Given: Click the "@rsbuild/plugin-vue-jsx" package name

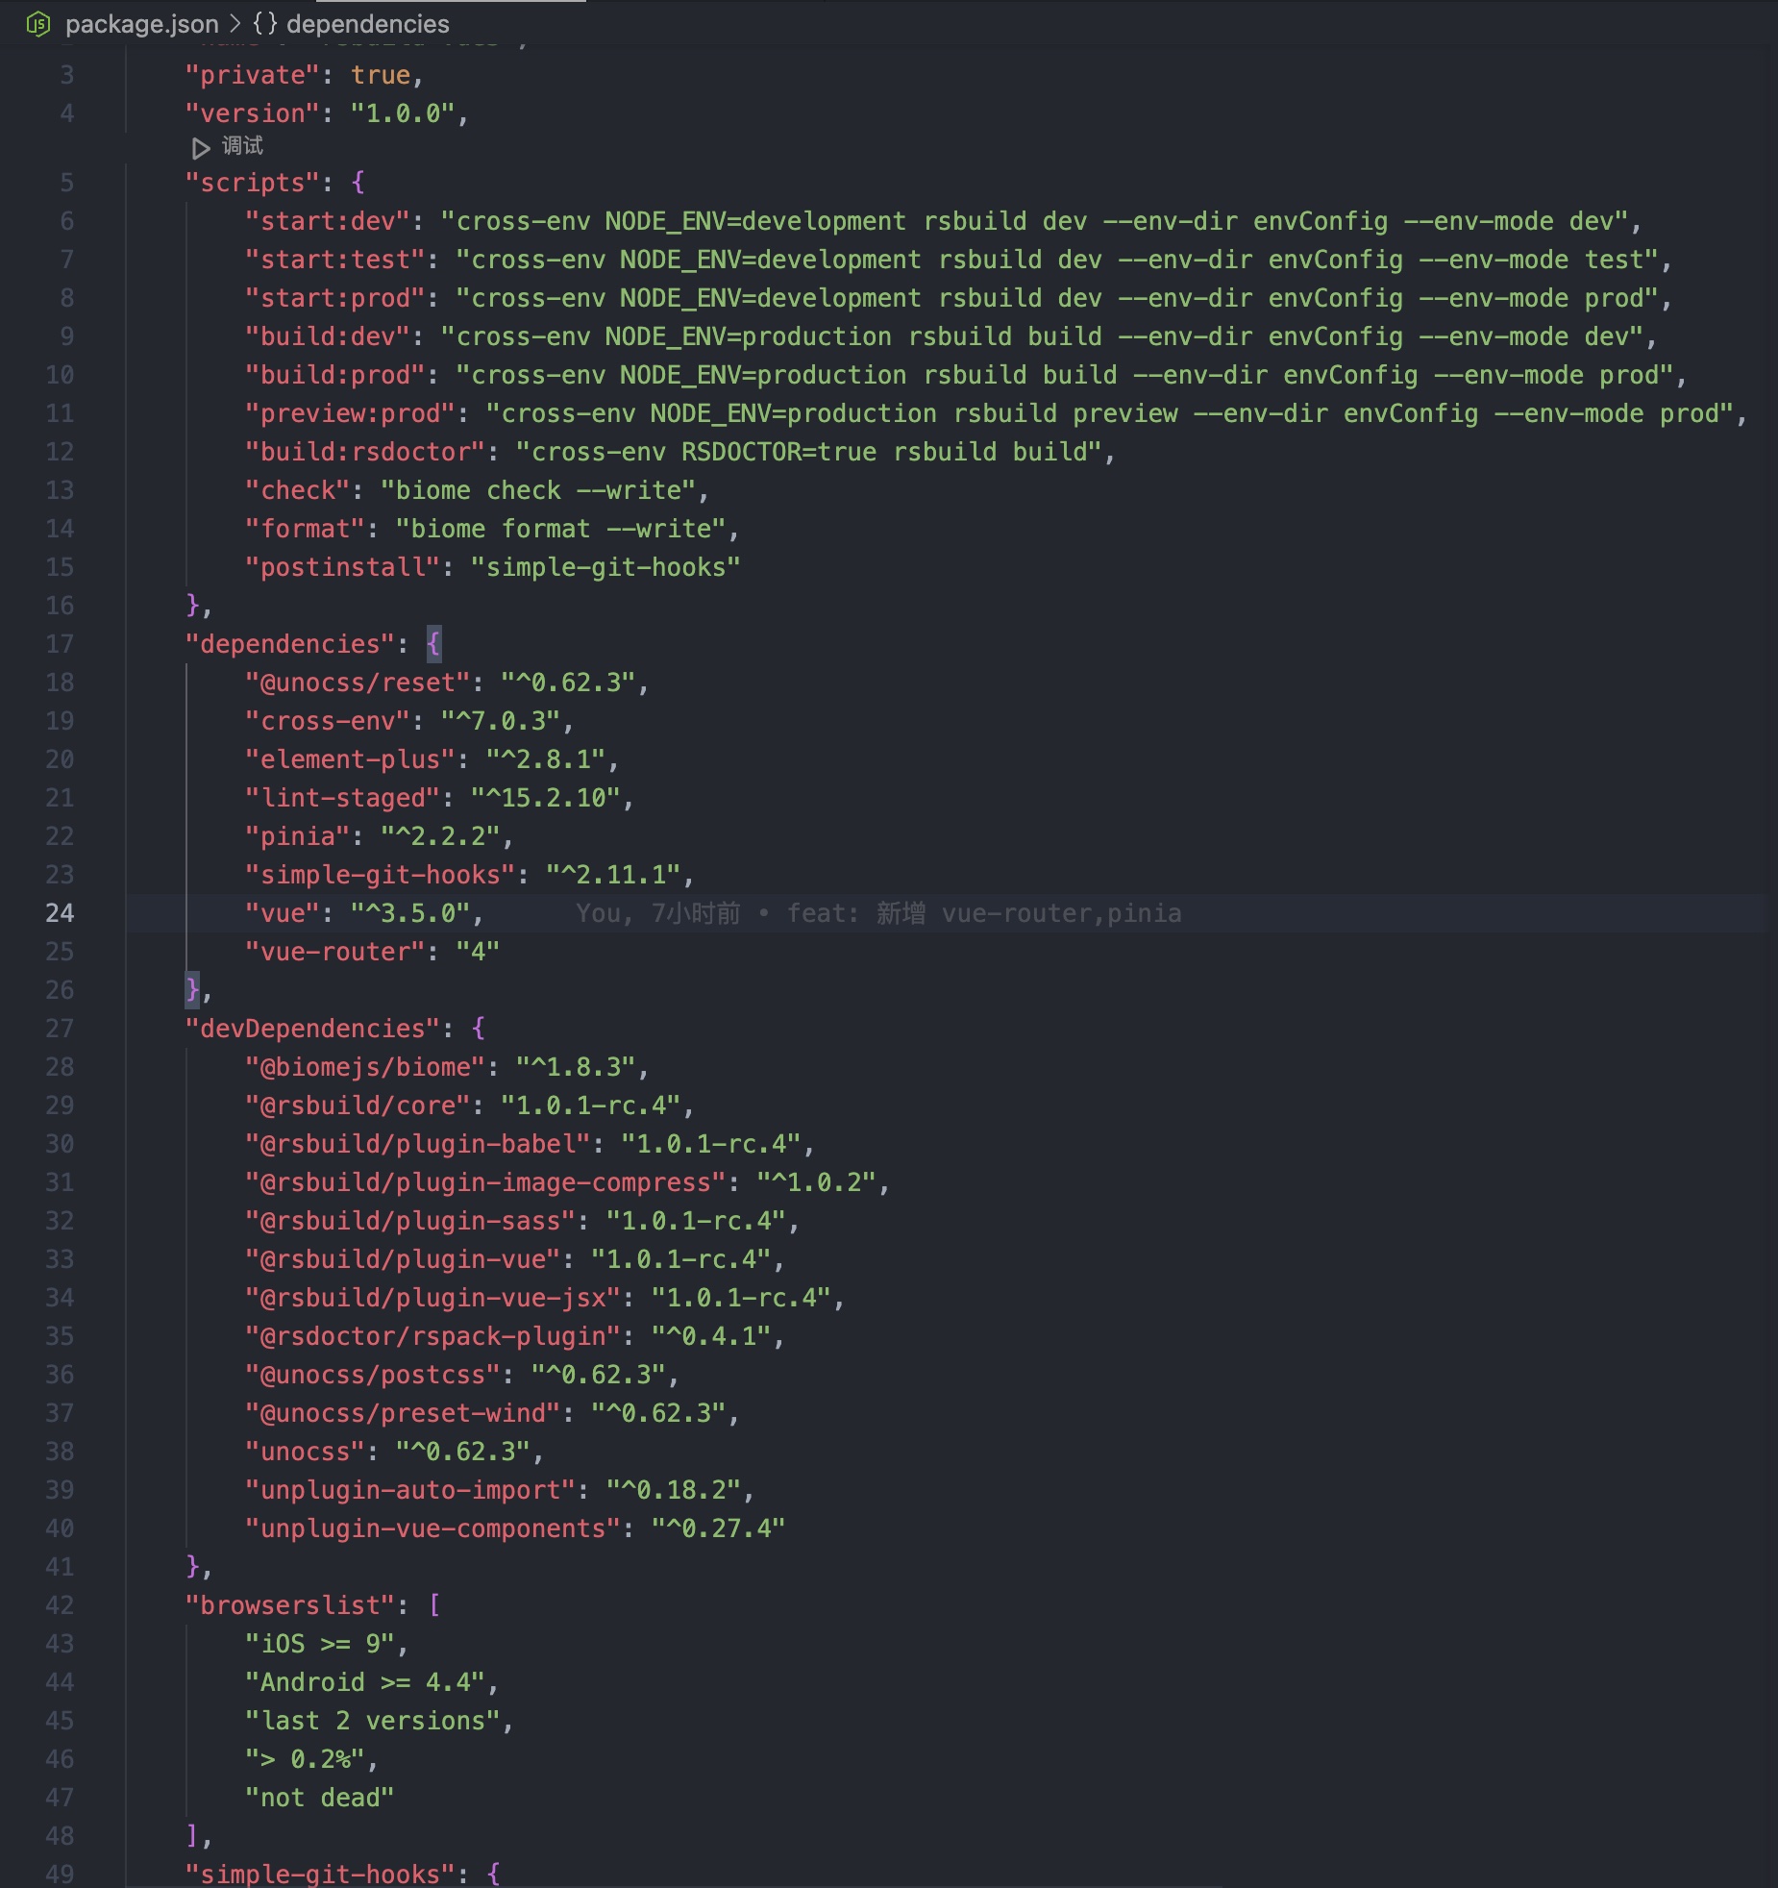Looking at the screenshot, I should coord(433,1298).
